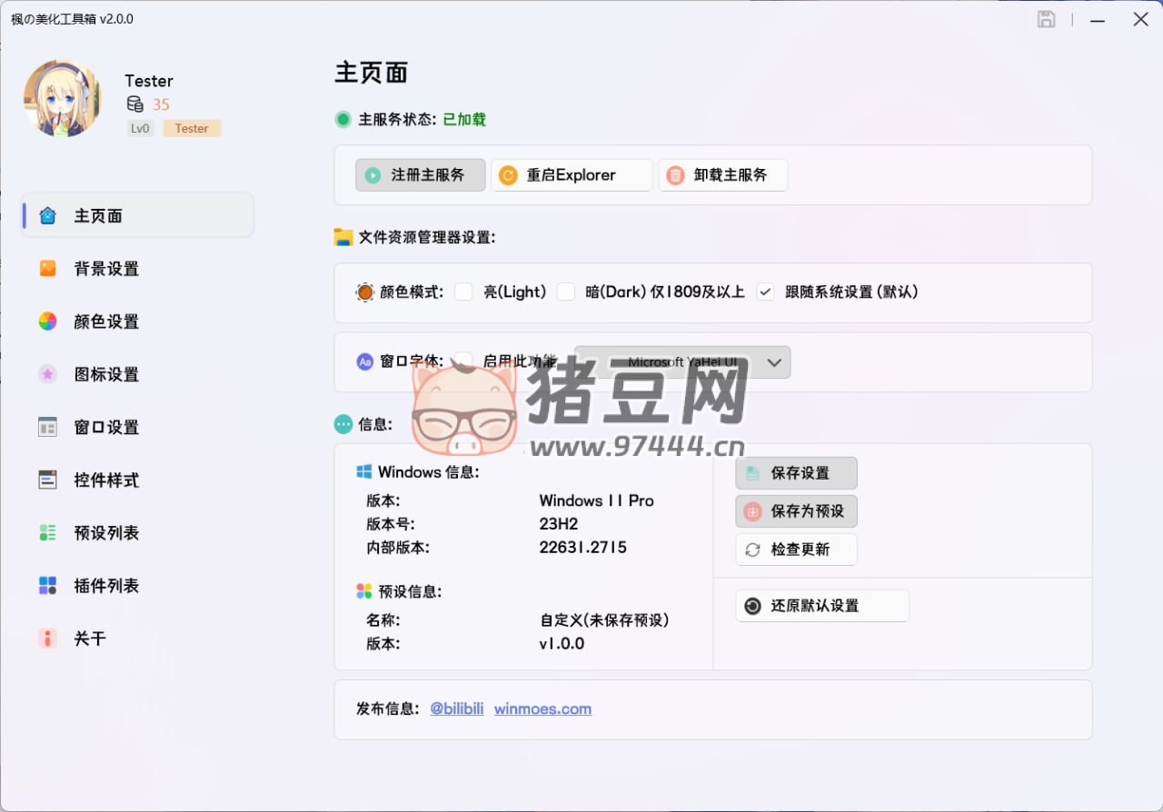
Task: Click the 图标设置 star icon
Action: tap(47, 374)
